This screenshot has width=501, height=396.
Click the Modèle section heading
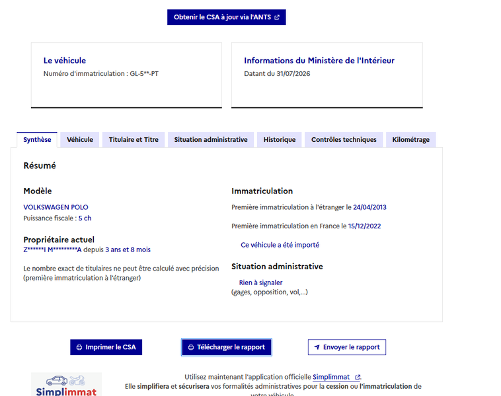pos(38,191)
